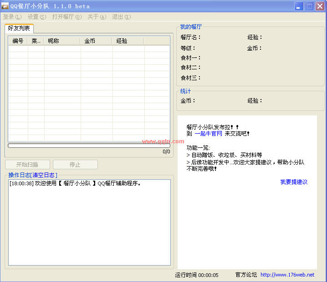The width and height of the screenshot is (327, 282).
Task: Click the 餐厅名 label in 我的餐厅
Action: click(190, 37)
